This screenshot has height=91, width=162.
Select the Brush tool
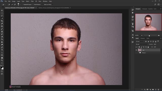click(x=2, y=29)
